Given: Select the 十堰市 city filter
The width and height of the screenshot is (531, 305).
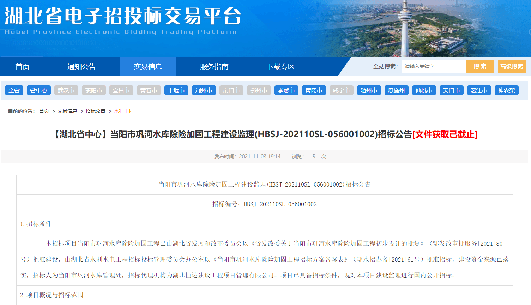Looking at the screenshot, I should [176, 91].
